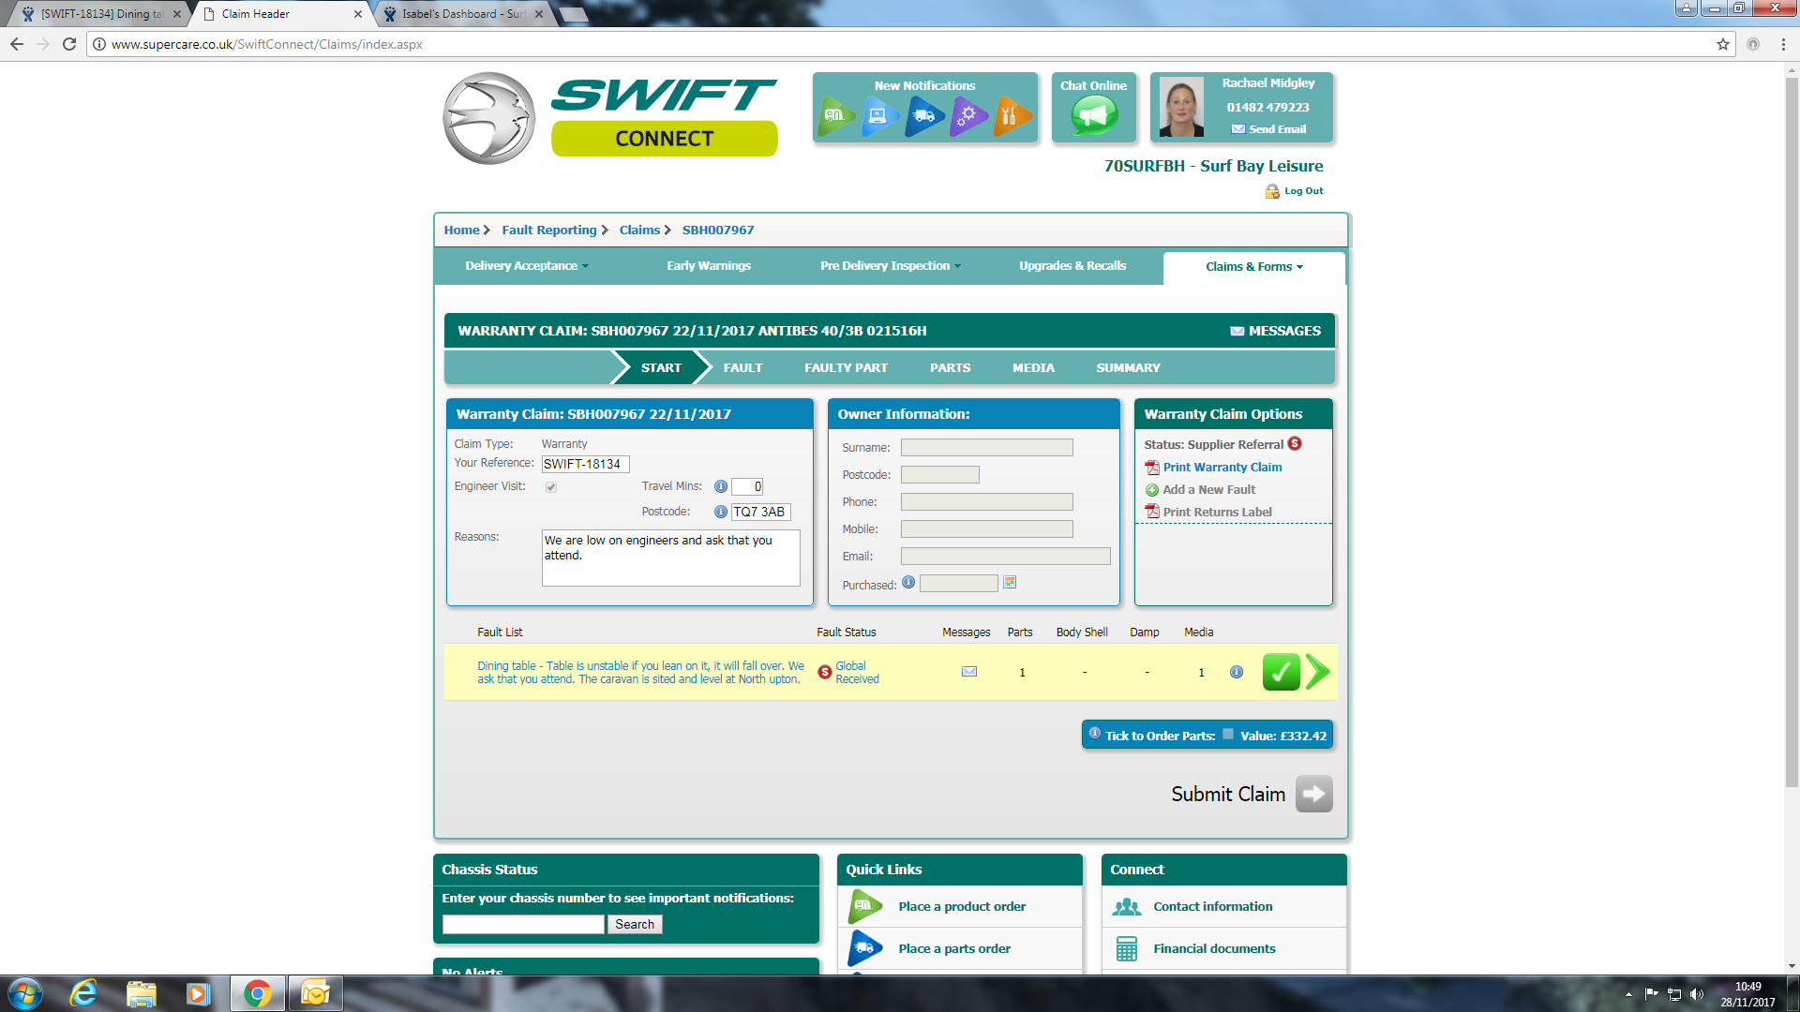Click the chassis number search field

pyautogui.click(x=523, y=925)
